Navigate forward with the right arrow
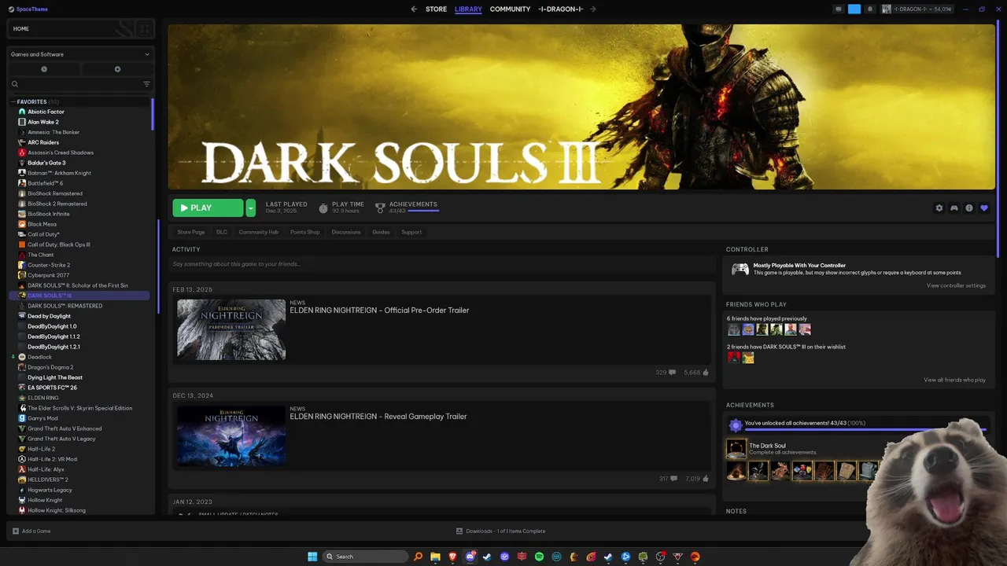 click(x=592, y=9)
